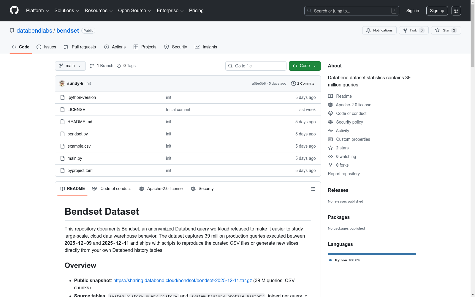Open the README outline list icon
This screenshot has width=475, height=297.
click(x=313, y=189)
